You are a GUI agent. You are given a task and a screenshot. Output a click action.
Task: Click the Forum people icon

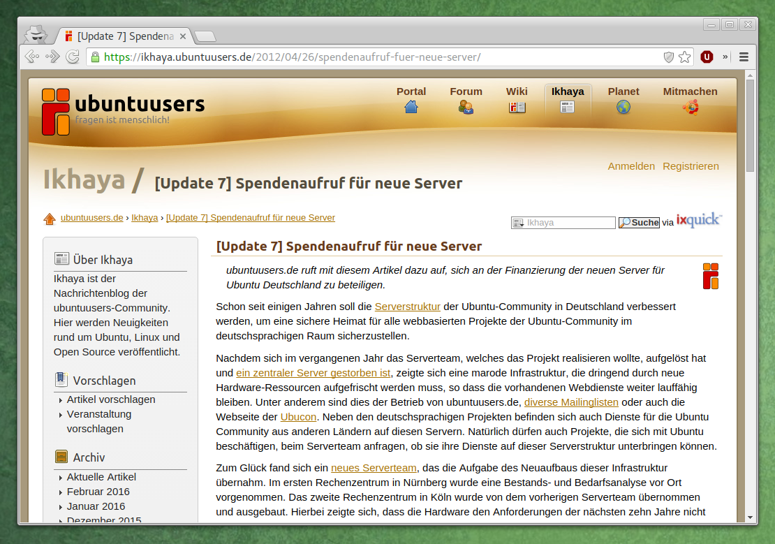pyautogui.click(x=466, y=107)
